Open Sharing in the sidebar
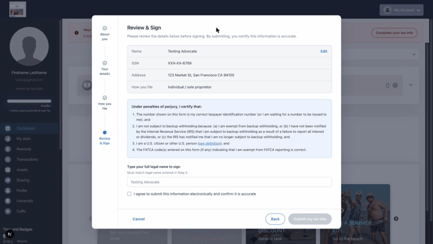The image size is (433, 244). (23, 180)
